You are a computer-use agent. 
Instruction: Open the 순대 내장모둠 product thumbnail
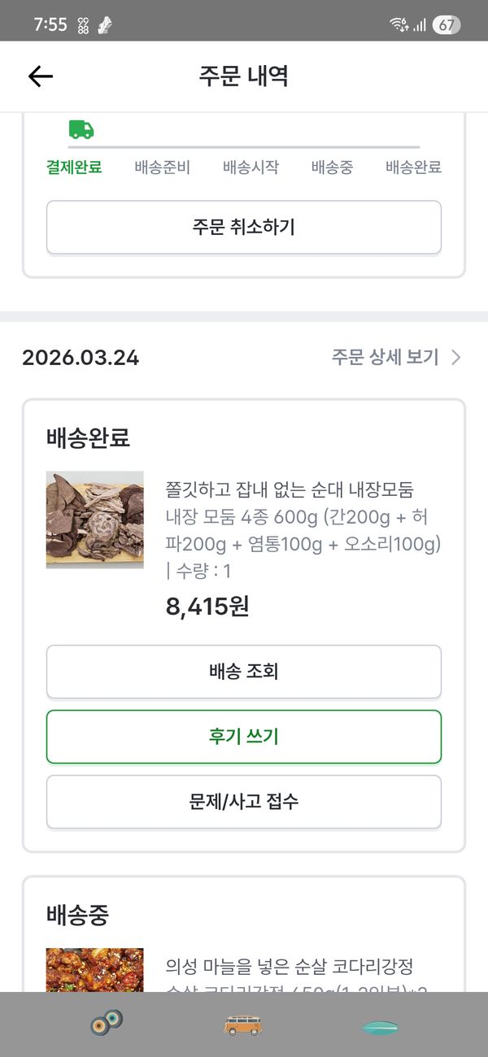click(95, 520)
